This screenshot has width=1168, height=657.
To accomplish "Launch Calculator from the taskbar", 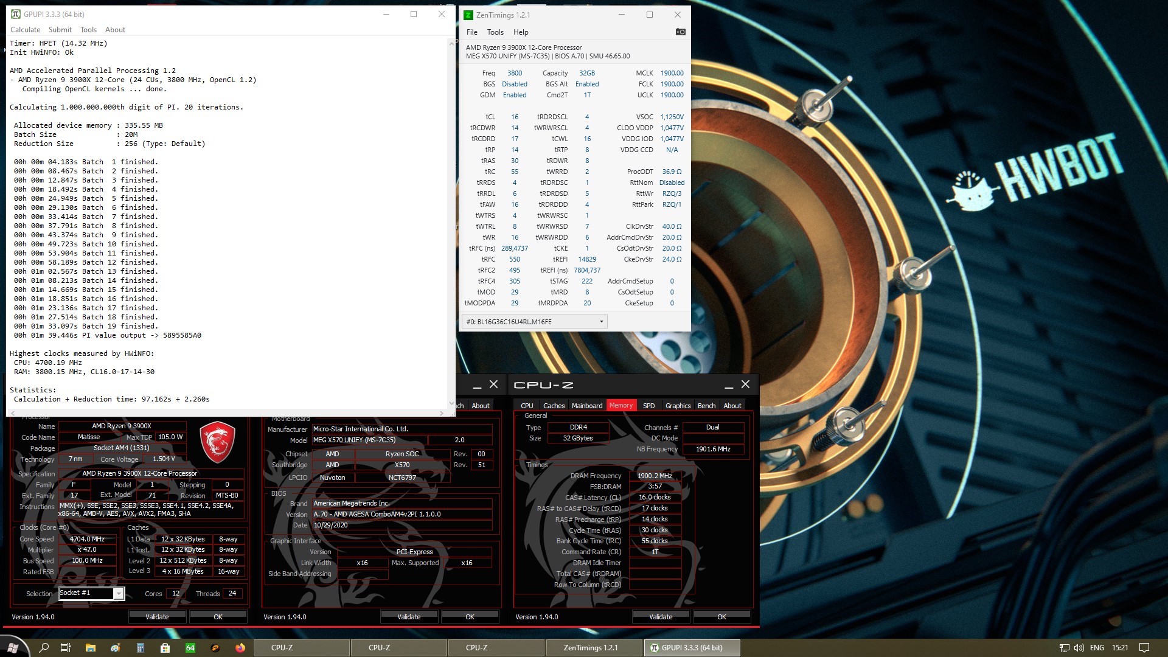I will [141, 648].
